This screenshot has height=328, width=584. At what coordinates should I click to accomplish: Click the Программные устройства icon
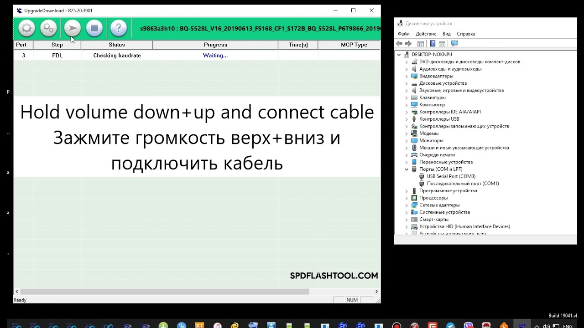point(414,191)
